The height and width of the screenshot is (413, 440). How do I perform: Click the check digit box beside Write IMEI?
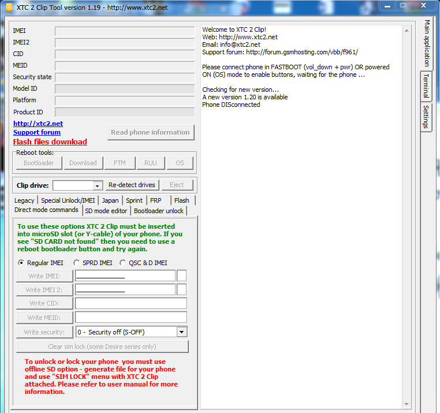pos(181,276)
